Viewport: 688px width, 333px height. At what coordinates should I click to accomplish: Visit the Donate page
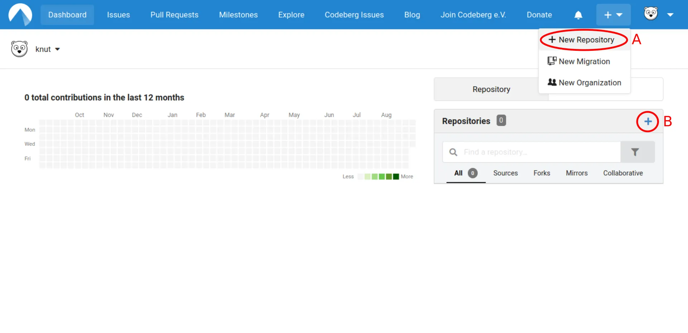(539, 15)
